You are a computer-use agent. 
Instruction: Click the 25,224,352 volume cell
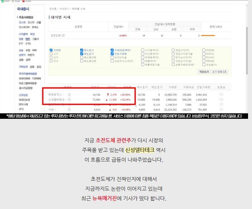click(x=170, y=110)
